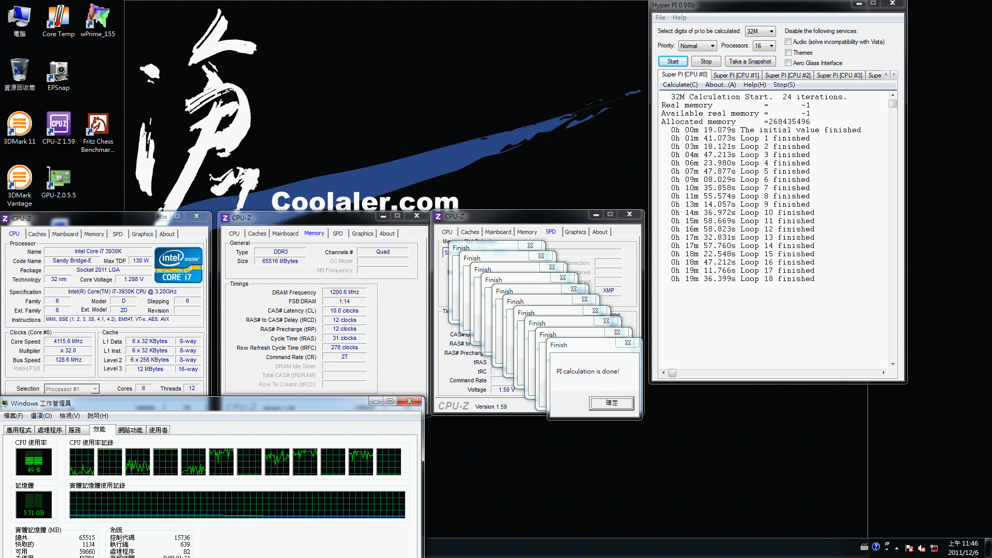
Task: Click the network tray icon
Action: tap(934, 548)
